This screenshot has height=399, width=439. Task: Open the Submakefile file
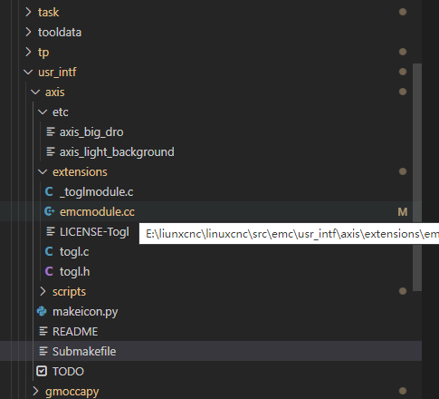pos(211,351)
